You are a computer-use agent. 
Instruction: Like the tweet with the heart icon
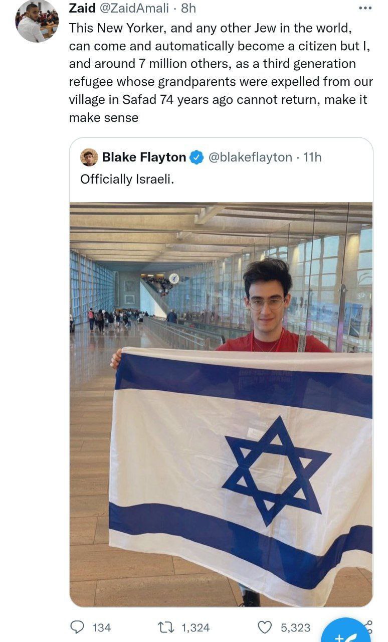coord(264,627)
